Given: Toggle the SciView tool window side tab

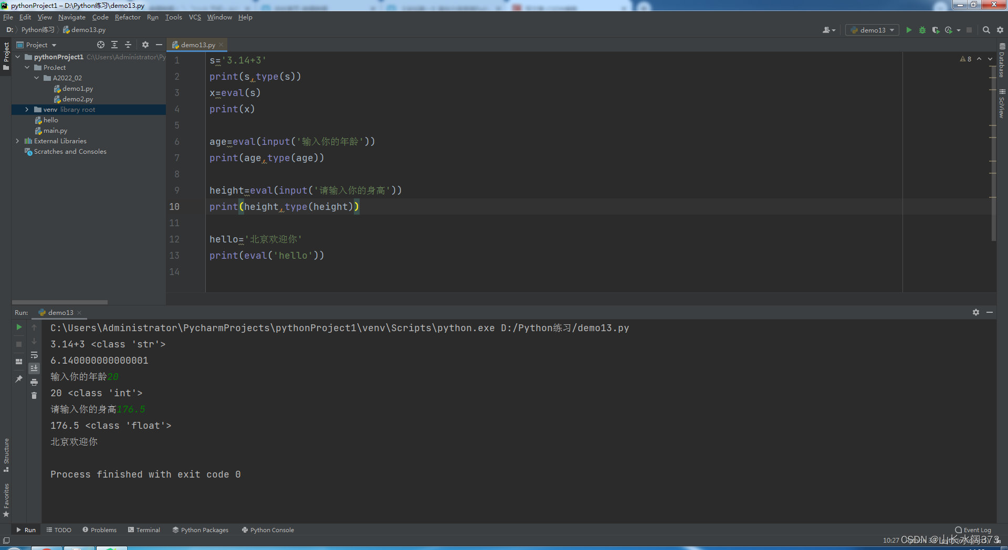Looking at the screenshot, I should [1002, 104].
